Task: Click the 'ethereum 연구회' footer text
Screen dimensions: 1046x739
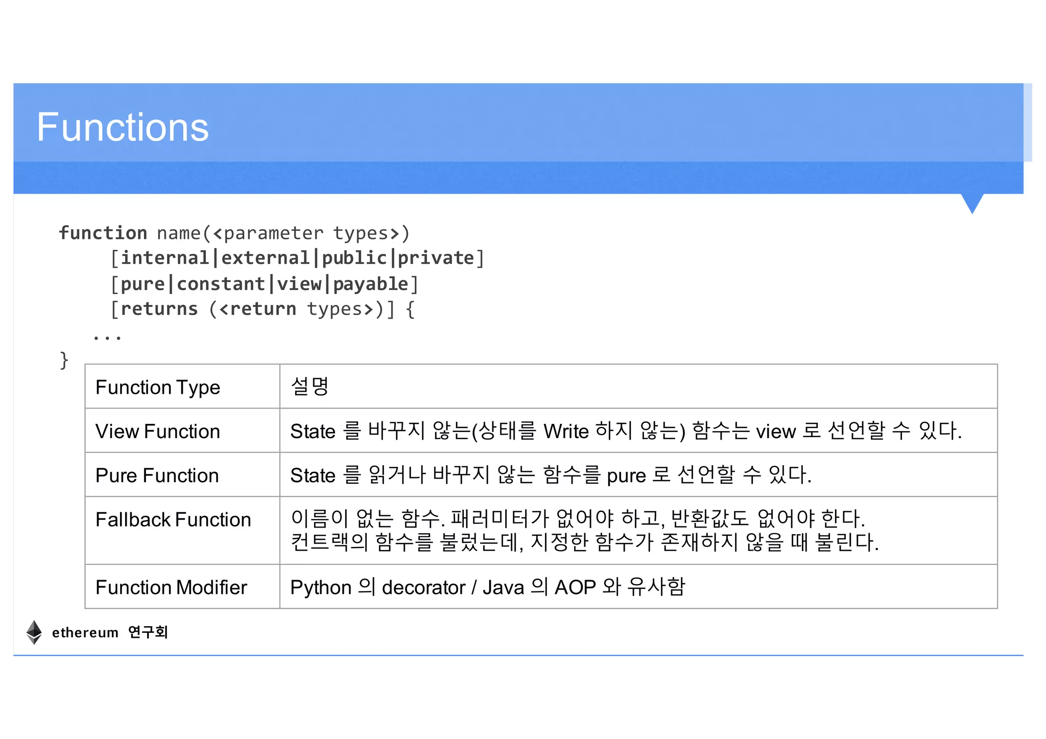Action: (110, 632)
